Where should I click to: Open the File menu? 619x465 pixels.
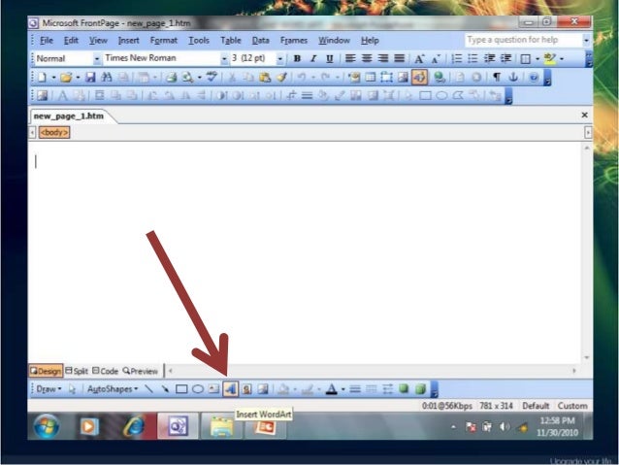47,41
